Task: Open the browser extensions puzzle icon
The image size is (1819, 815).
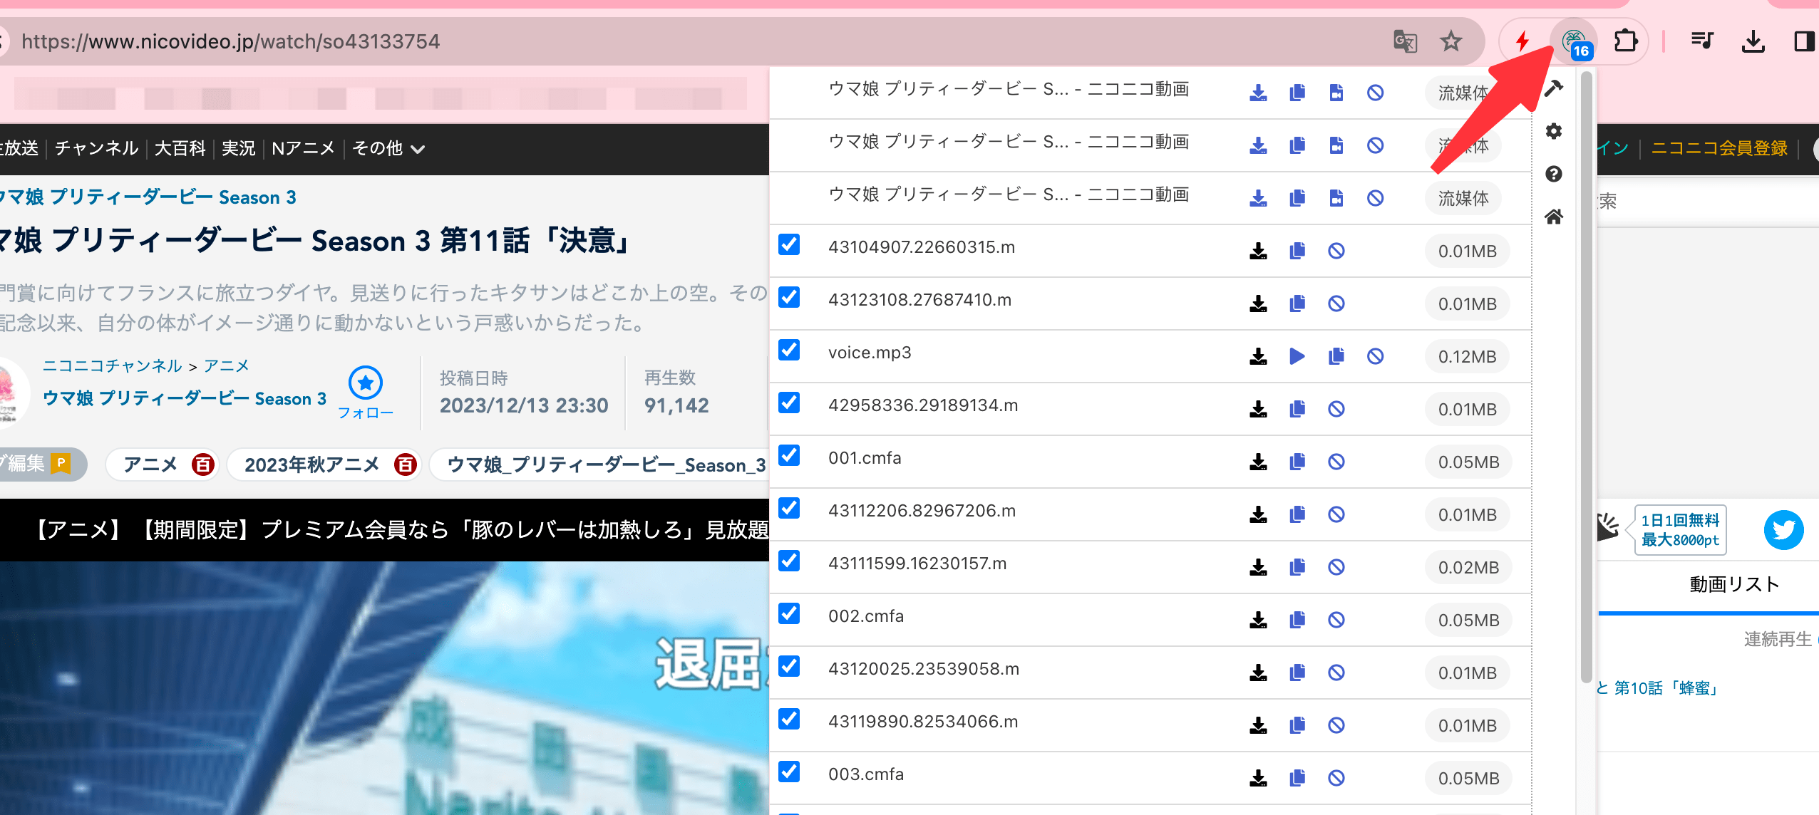Action: pos(1625,41)
